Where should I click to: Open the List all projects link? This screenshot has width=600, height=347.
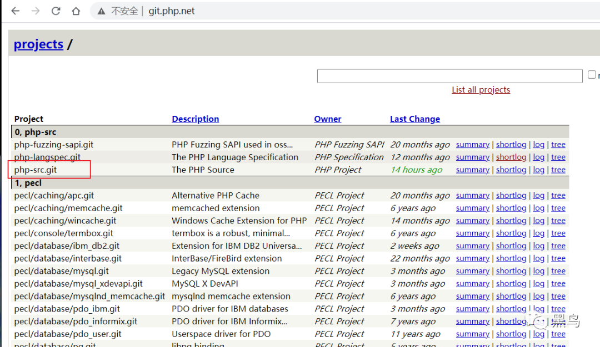[x=481, y=90]
